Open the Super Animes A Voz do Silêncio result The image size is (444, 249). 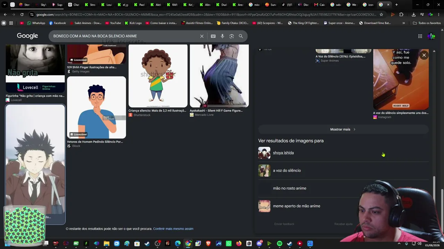(x=340, y=56)
